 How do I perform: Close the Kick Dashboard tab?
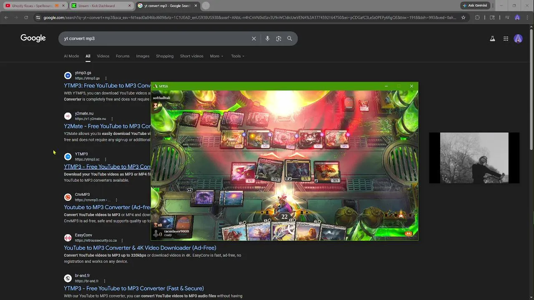point(129,6)
